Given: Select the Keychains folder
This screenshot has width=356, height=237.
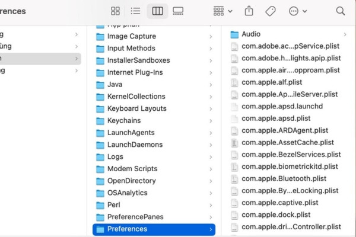Looking at the screenshot, I should point(154,120).
